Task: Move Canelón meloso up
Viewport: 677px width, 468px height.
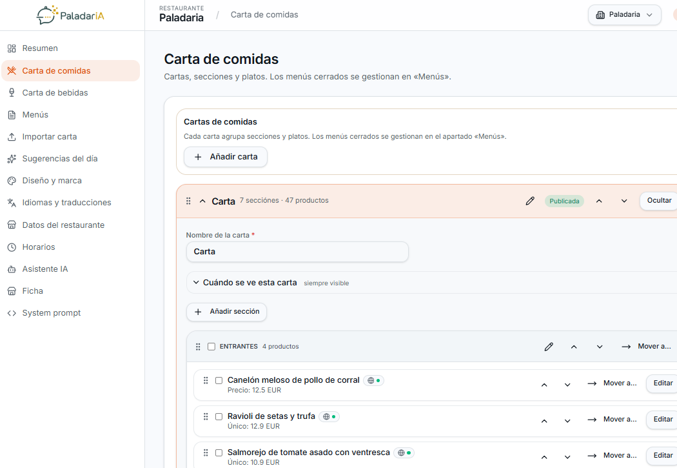Action: point(544,384)
